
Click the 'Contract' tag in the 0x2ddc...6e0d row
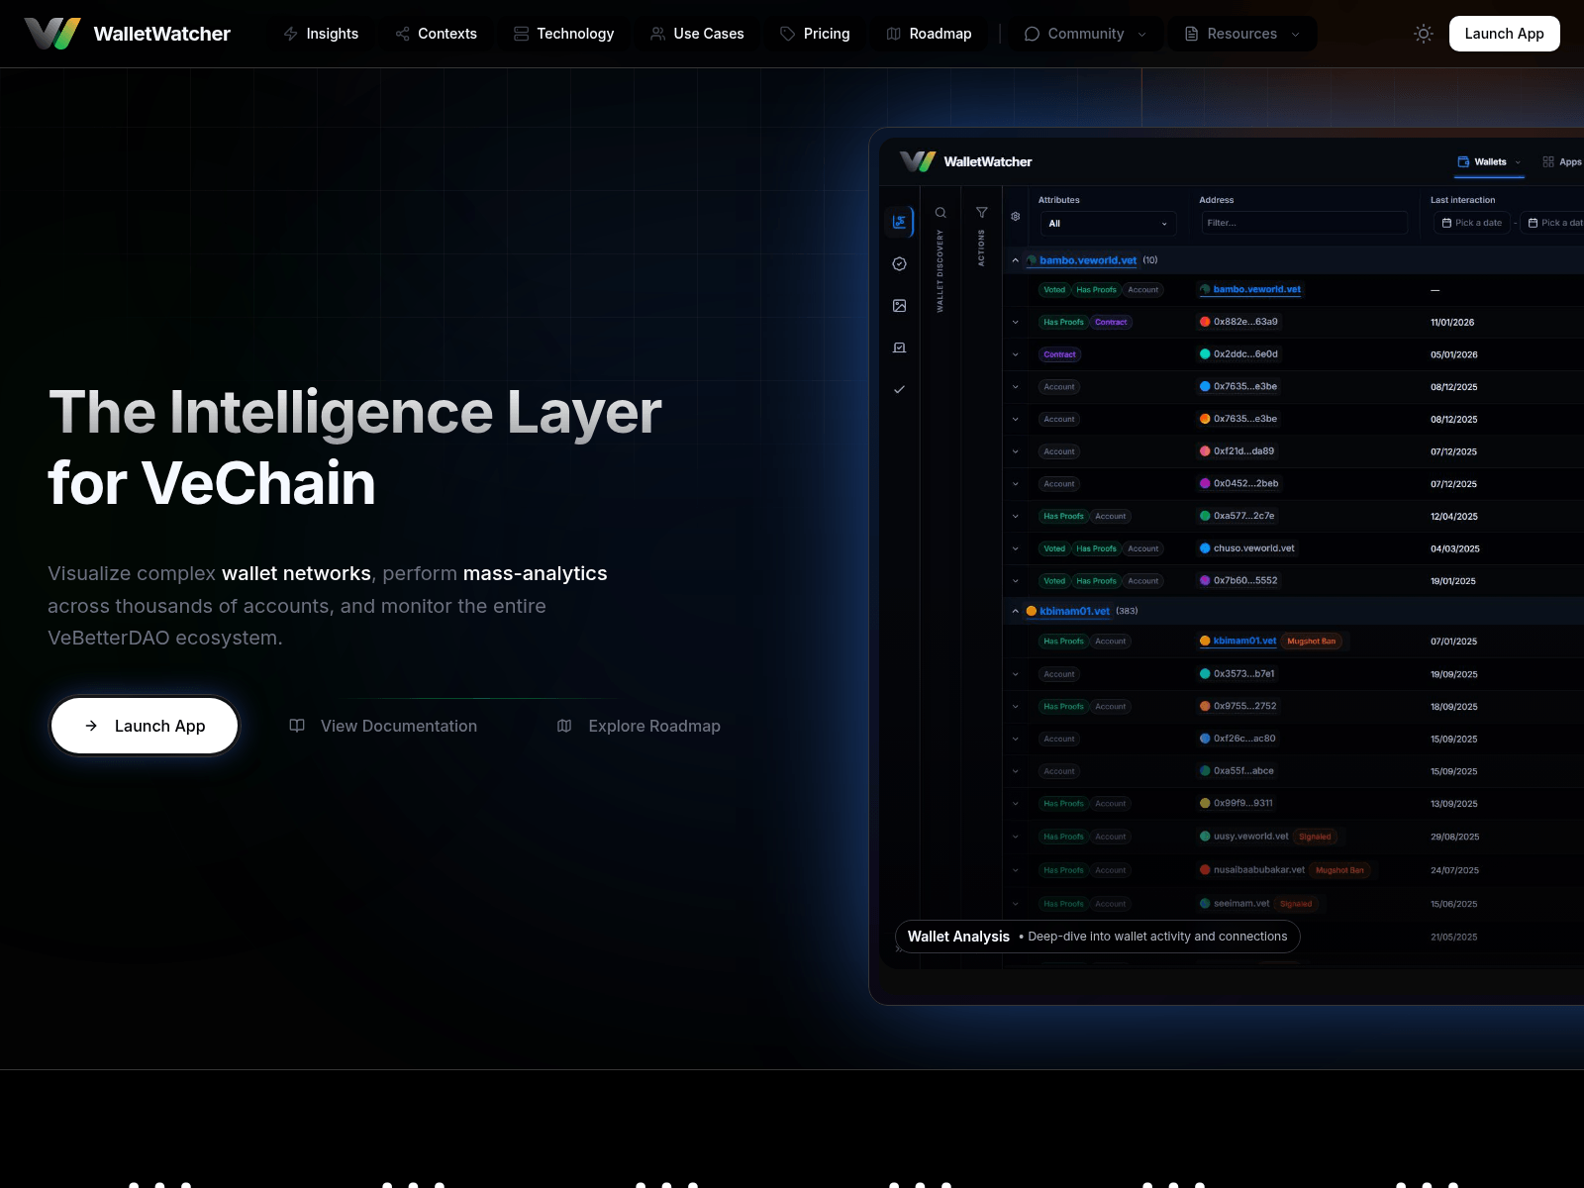pyautogui.click(x=1059, y=354)
